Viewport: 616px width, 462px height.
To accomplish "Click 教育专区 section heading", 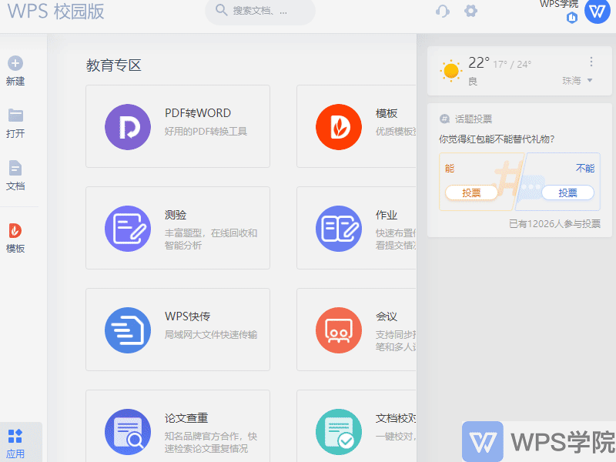I will click(113, 65).
